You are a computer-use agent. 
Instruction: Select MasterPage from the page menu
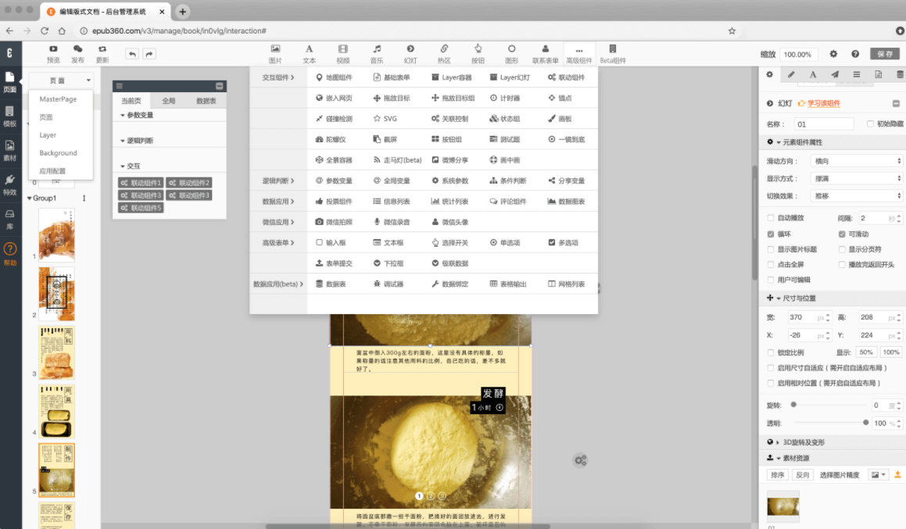(x=58, y=99)
